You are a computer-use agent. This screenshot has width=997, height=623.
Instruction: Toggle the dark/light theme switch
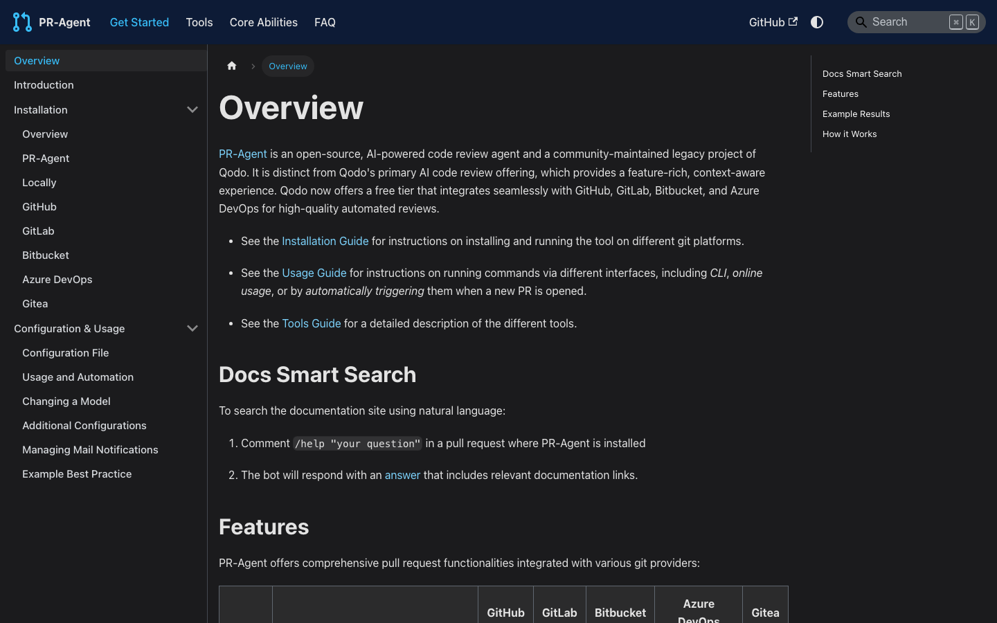pos(817,22)
